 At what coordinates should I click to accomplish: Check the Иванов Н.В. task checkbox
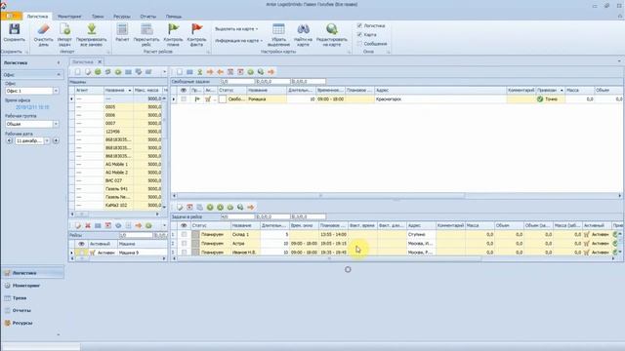184,252
